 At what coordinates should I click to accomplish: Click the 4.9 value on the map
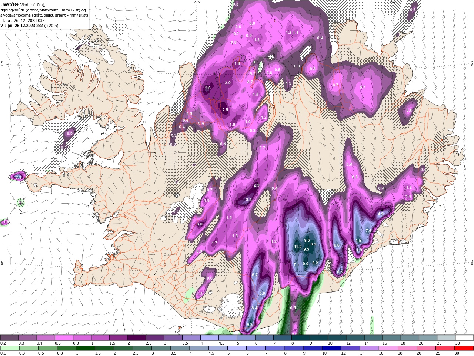[x=381, y=214]
